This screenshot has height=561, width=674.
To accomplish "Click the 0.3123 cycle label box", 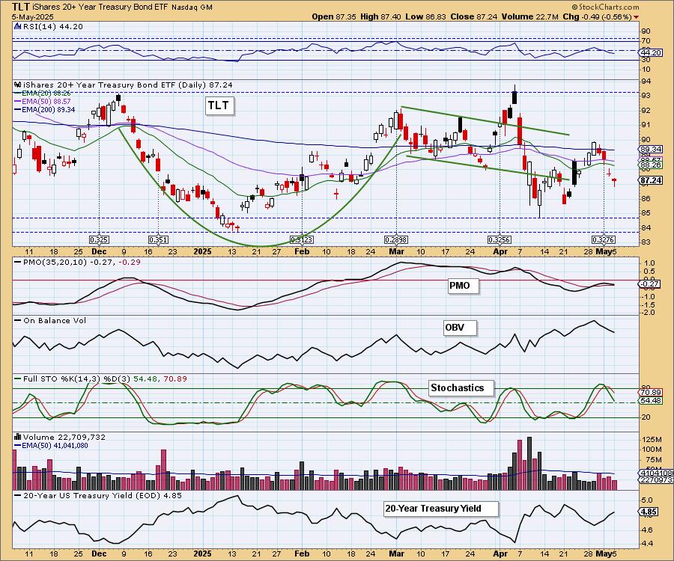I will [301, 239].
